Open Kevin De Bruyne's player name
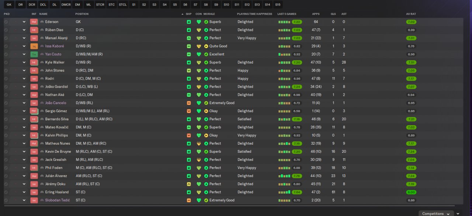This screenshot has width=472, height=216. click(x=58, y=152)
